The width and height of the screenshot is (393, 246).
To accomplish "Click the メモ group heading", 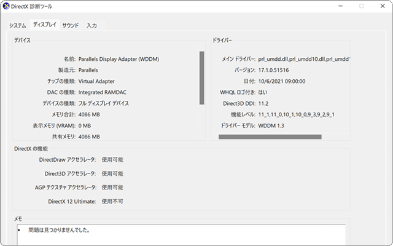I will [x=18, y=219].
